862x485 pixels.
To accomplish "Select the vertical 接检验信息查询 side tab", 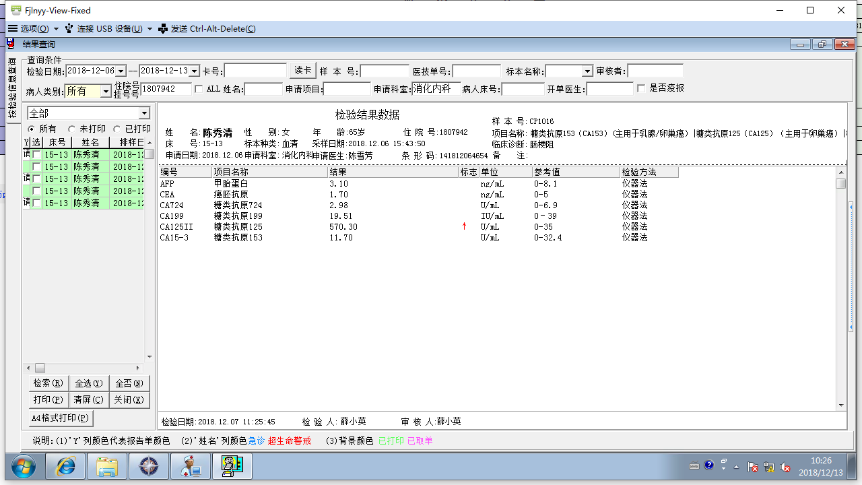I will point(12,88).
